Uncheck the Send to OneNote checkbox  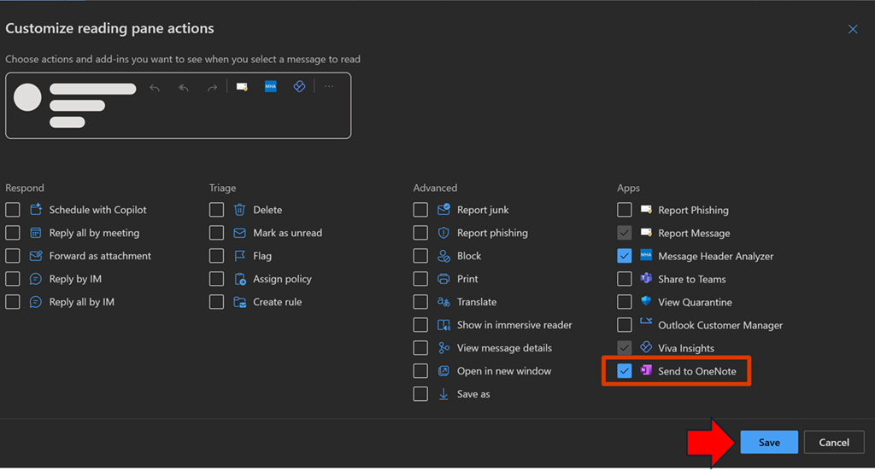coord(625,371)
